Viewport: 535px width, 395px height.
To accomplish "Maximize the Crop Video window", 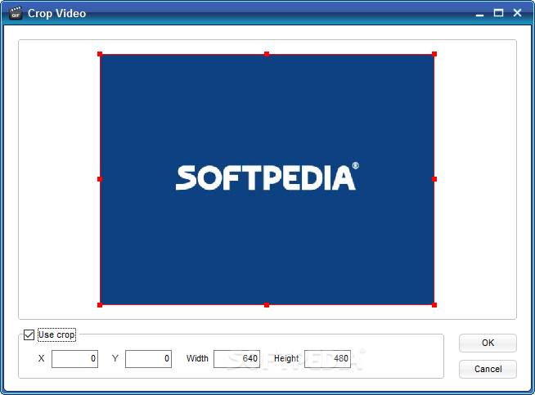I will [498, 13].
